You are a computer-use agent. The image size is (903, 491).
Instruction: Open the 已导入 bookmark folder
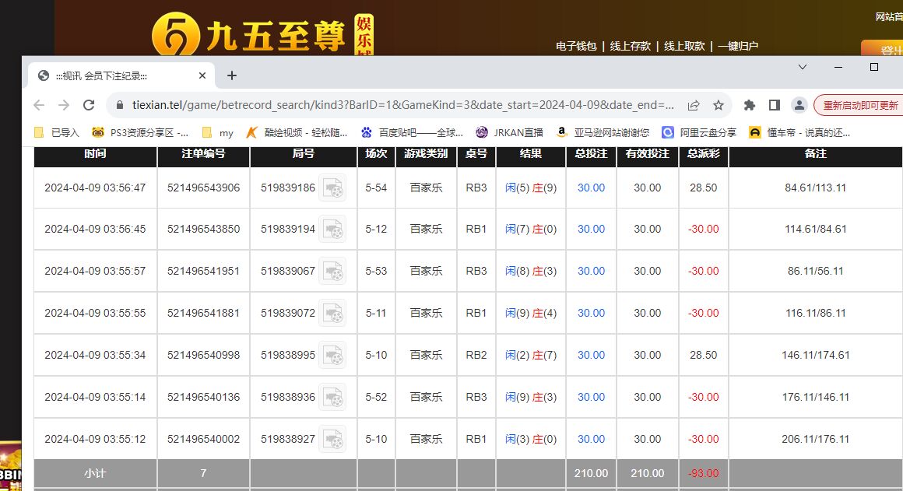click(x=56, y=133)
